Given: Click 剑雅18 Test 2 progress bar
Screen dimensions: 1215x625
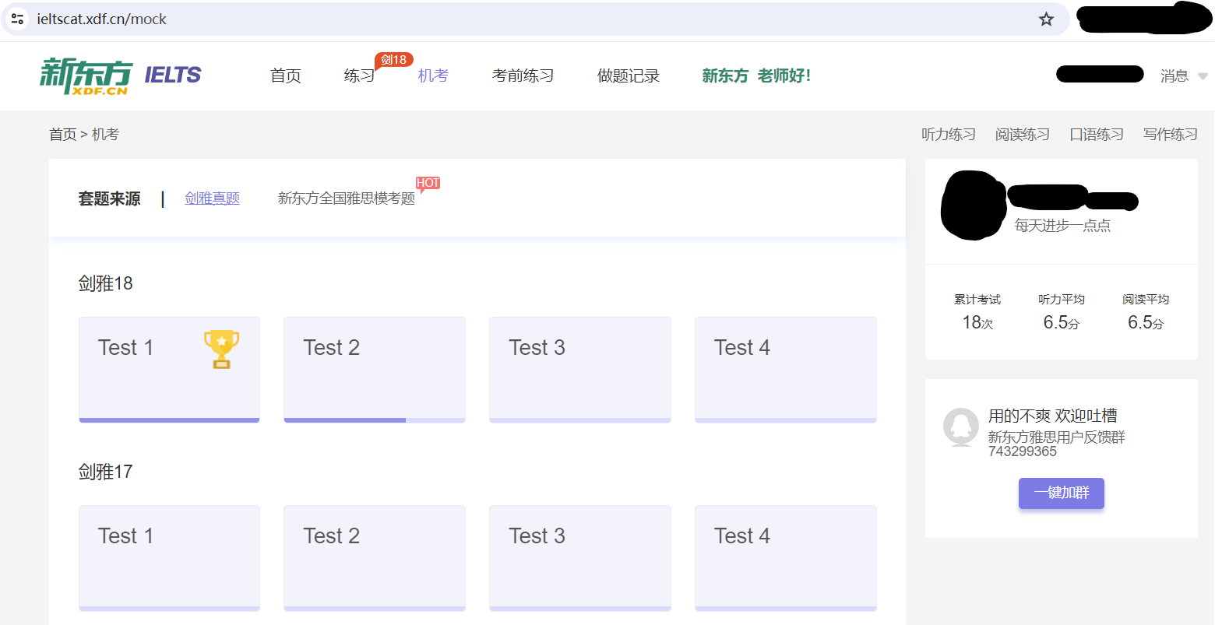Looking at the screenshot, I should (375, 420).
